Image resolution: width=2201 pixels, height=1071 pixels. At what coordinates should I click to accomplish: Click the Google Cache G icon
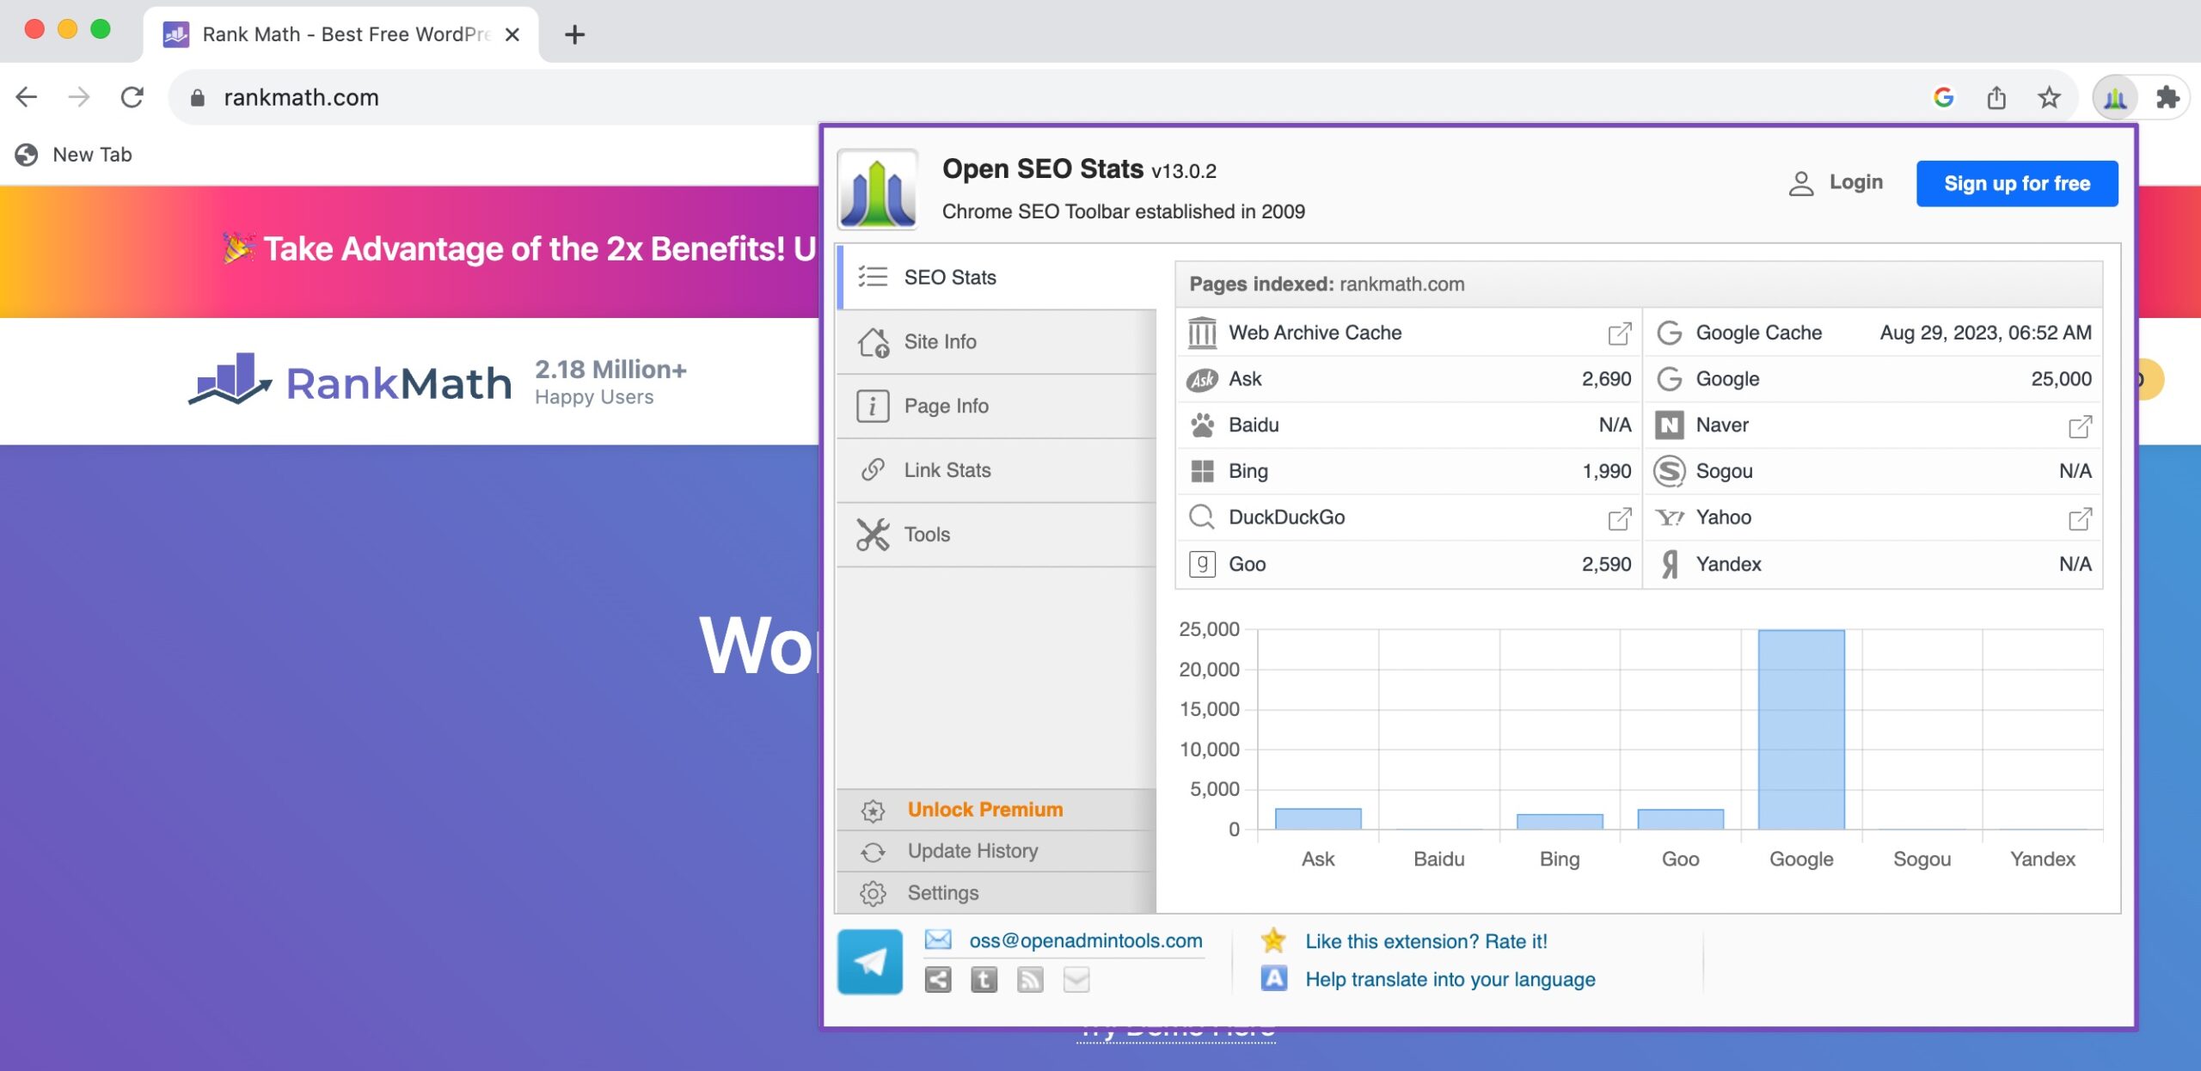pos(1669,333)
